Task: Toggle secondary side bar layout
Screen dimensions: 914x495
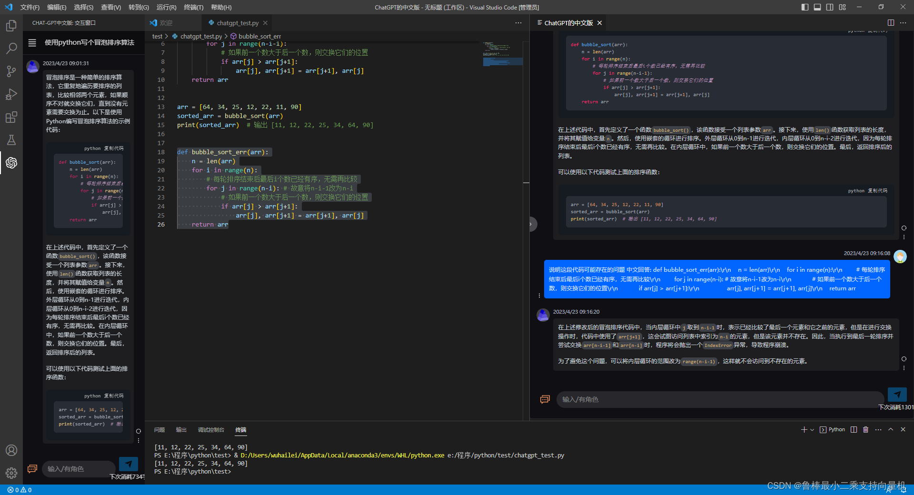Action: (x=830, y=7)
